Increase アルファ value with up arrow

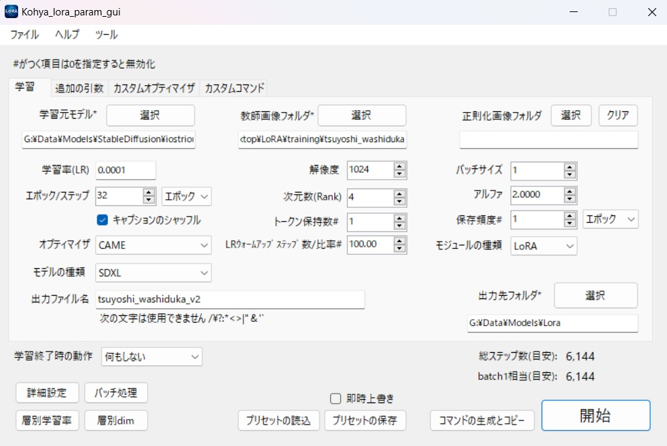click(570, 191)
